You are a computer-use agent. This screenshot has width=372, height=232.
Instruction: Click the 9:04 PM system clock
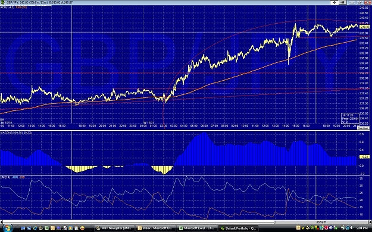(x=362, y=228)
